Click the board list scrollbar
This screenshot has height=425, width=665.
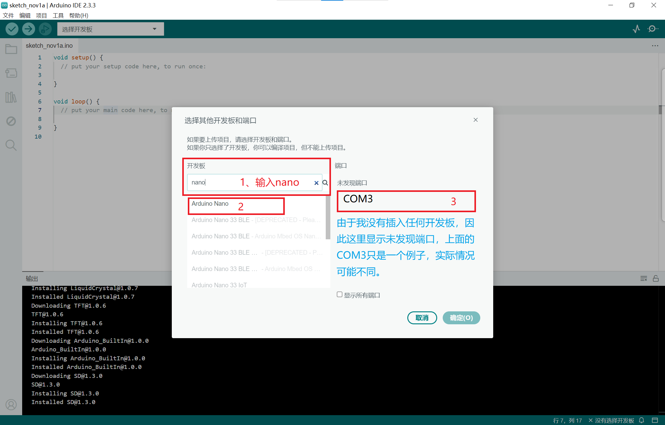tap(328, 217)
